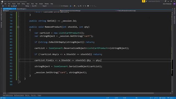Click the Open File toolbar icon
The height and width of the screenshot is (99, 176).
[x=12, y=6]
